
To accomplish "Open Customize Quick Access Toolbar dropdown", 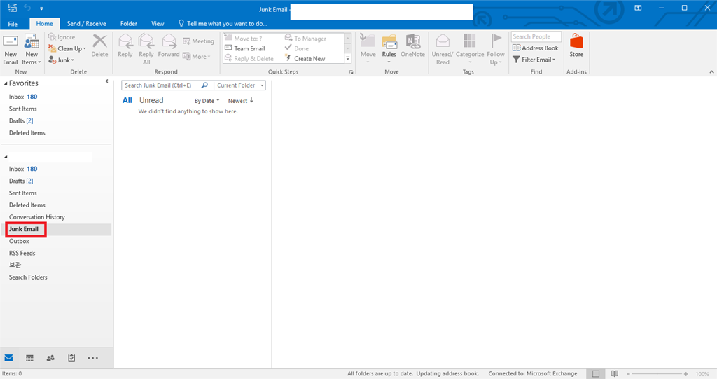I will point(41,8).
